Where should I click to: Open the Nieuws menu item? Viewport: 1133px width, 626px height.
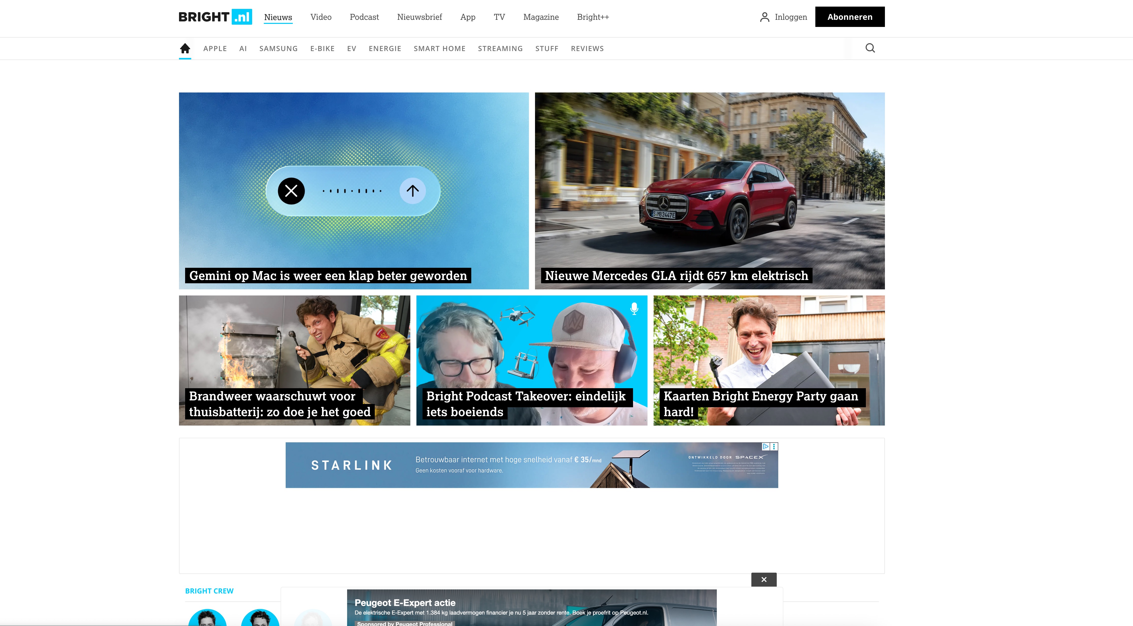(278, 17)
